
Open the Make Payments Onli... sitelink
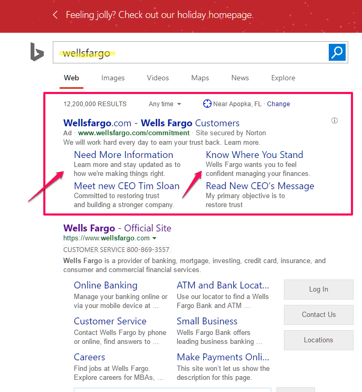223,357
